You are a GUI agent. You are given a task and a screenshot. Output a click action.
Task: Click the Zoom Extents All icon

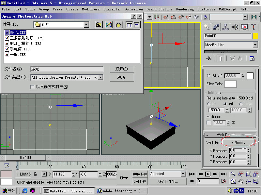(x=256, y=174)
